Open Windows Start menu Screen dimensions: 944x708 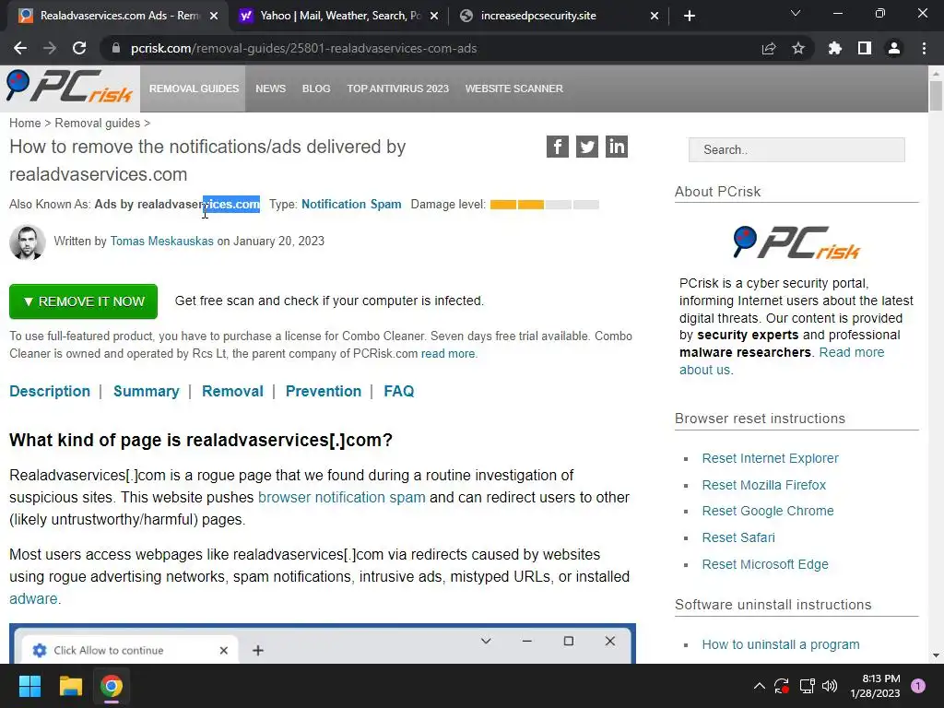click(x=29, y=686)
